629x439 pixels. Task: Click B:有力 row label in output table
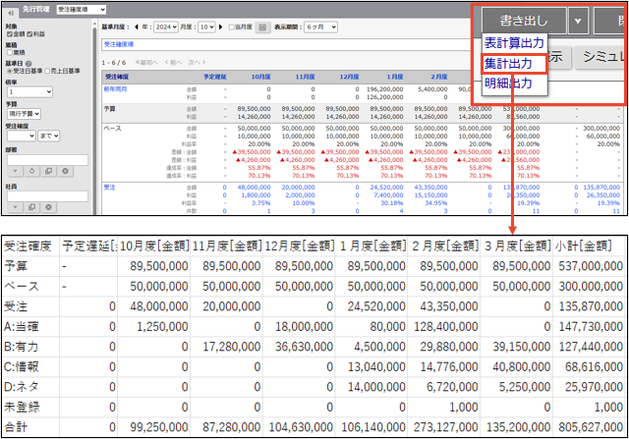(21, 347)
